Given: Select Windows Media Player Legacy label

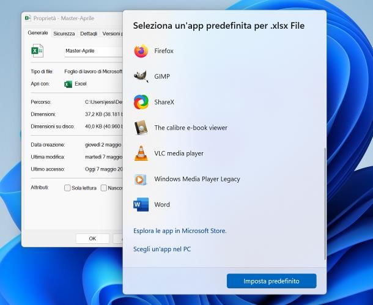Looking at the screenshot, I should (197, 179).
